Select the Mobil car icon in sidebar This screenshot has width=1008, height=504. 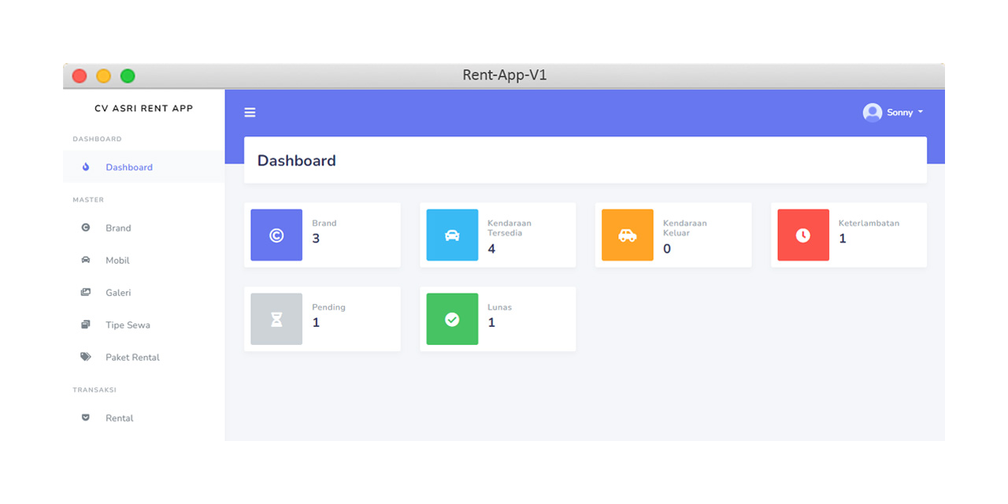coord(86,260)
